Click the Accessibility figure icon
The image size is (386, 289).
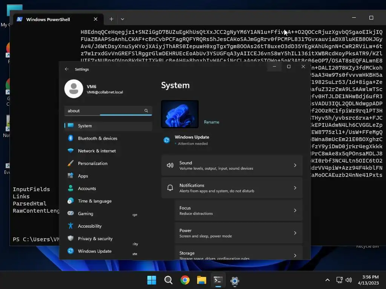pos(70,226)
